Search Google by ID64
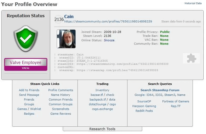 149,95
